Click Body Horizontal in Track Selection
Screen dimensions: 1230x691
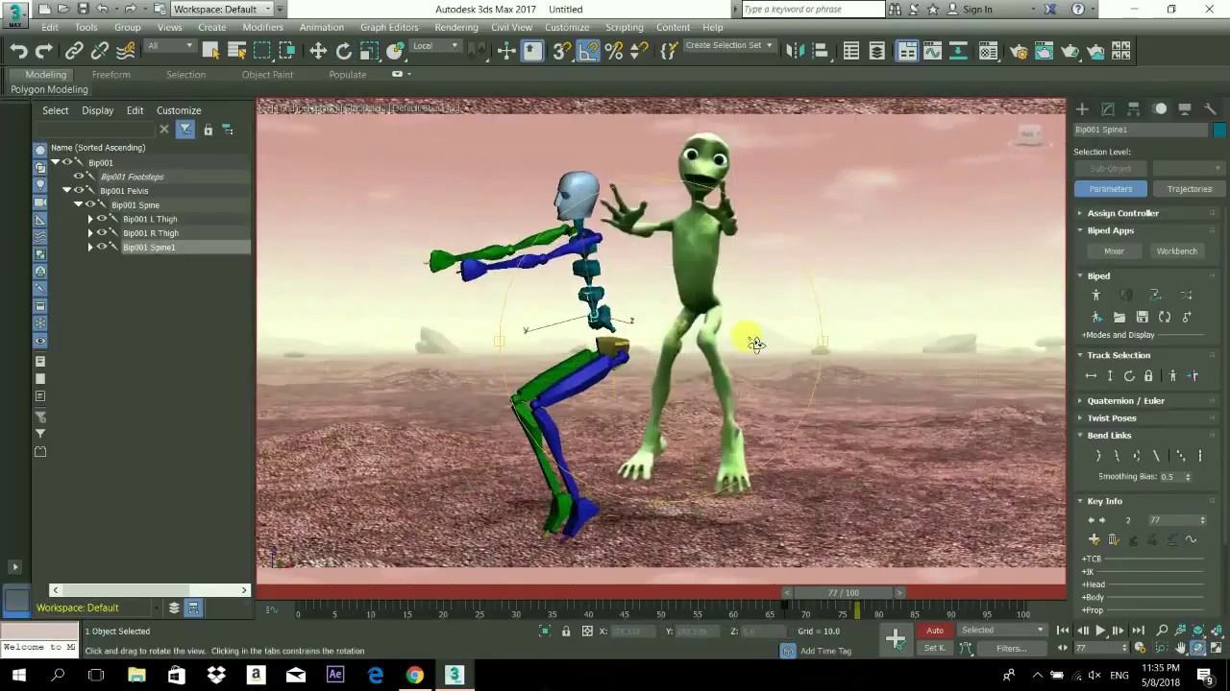pos(1091,376)
